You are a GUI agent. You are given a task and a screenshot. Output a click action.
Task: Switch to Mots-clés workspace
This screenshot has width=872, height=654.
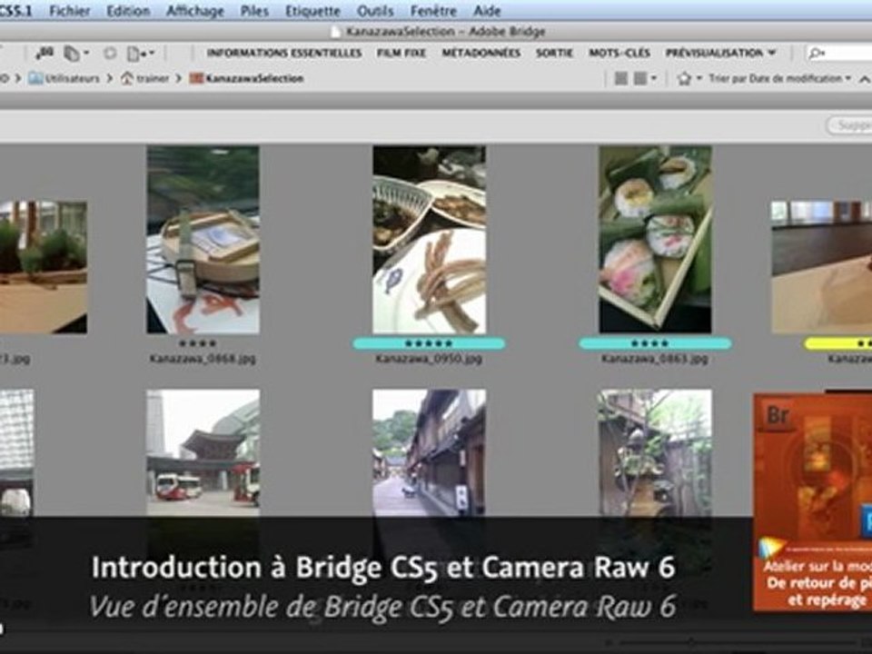tap(619, 53)
